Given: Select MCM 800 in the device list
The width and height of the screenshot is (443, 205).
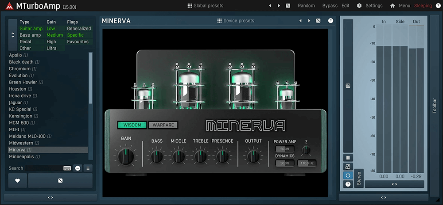Looking at the screenshot, I should click(x=48, y=123).
